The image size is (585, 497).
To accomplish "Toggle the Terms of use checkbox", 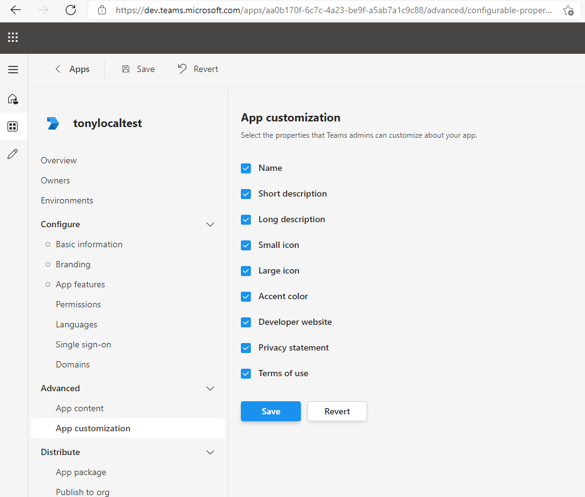I will (246, 374).
